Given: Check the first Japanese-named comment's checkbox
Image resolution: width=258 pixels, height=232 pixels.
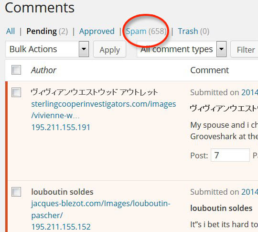Looking at the screenshot, I should tap(16, 92).
